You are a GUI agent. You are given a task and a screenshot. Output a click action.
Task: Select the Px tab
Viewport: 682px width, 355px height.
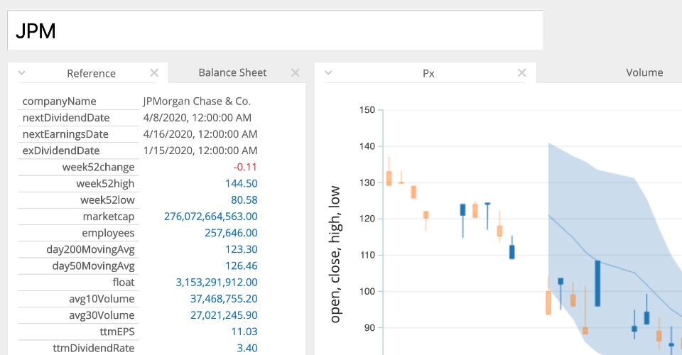pos(428,73)
